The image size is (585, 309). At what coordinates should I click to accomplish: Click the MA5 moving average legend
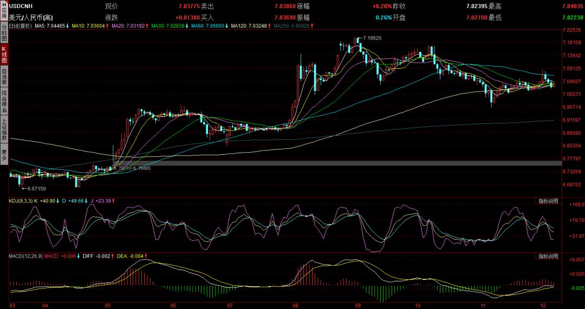pos(51,26)
